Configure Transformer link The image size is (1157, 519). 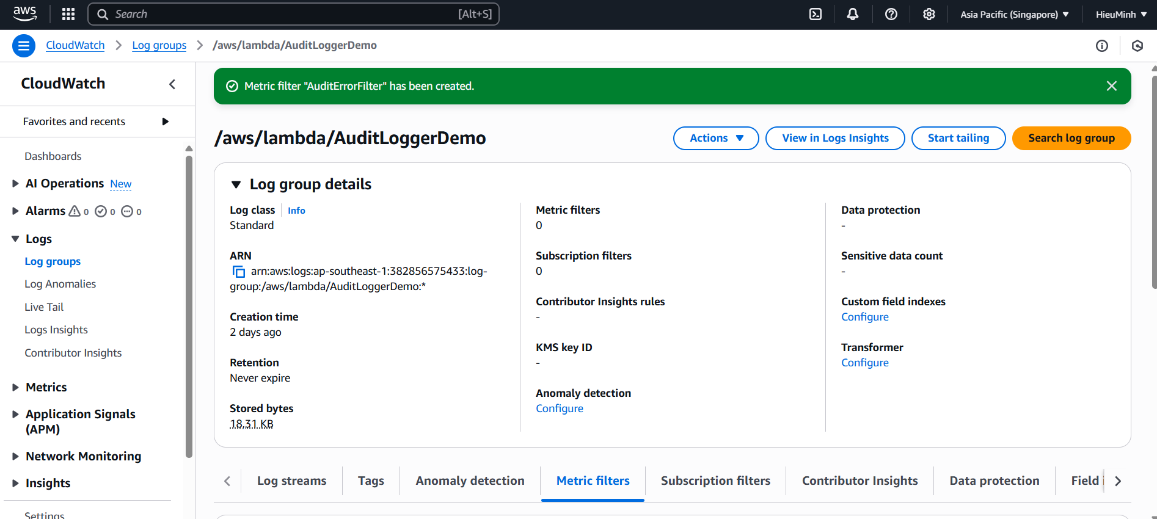pyautogui.click(x=865, y=363)
